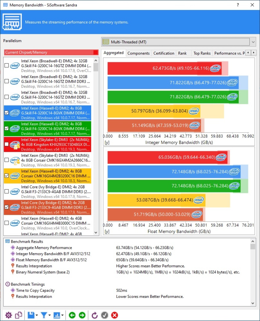This screenshot has height=321, width=260.
Task: Click the [y] axis label under Integer chart
Action: pos(107,143)
